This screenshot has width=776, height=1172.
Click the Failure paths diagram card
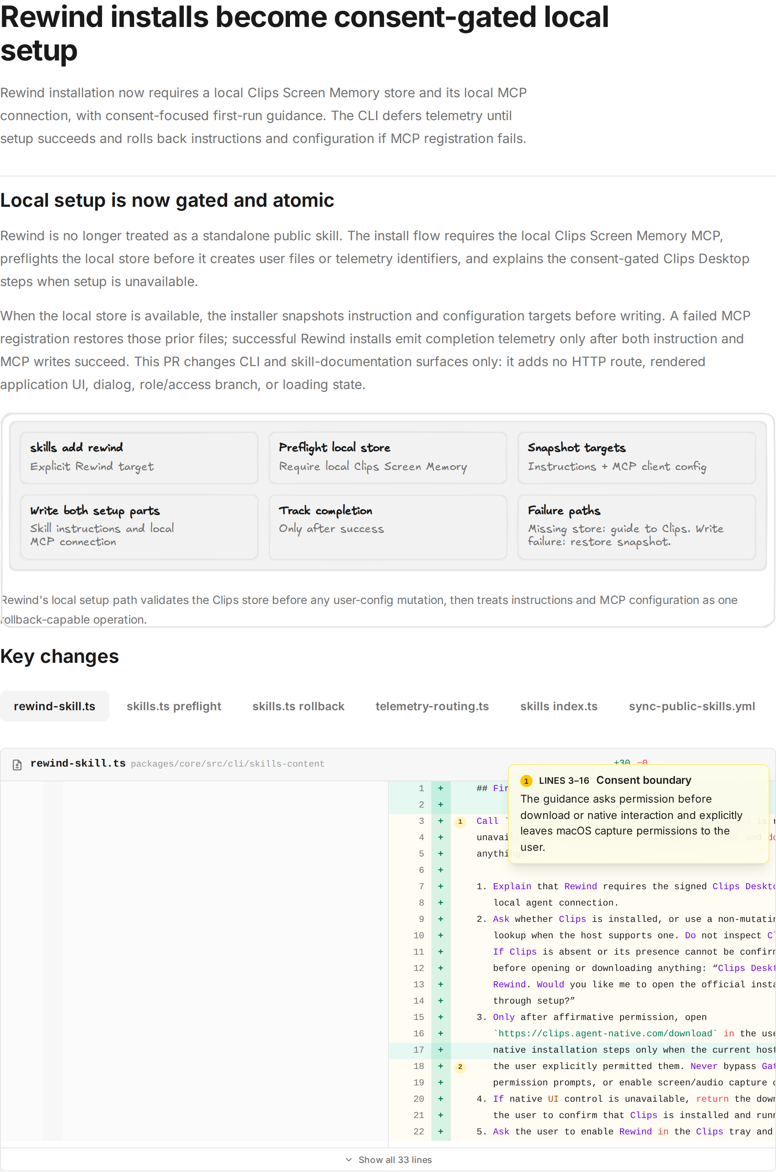pos(636,527)
